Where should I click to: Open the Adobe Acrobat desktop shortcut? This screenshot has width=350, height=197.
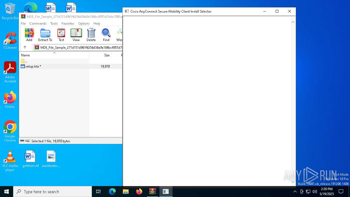(10, 72)
